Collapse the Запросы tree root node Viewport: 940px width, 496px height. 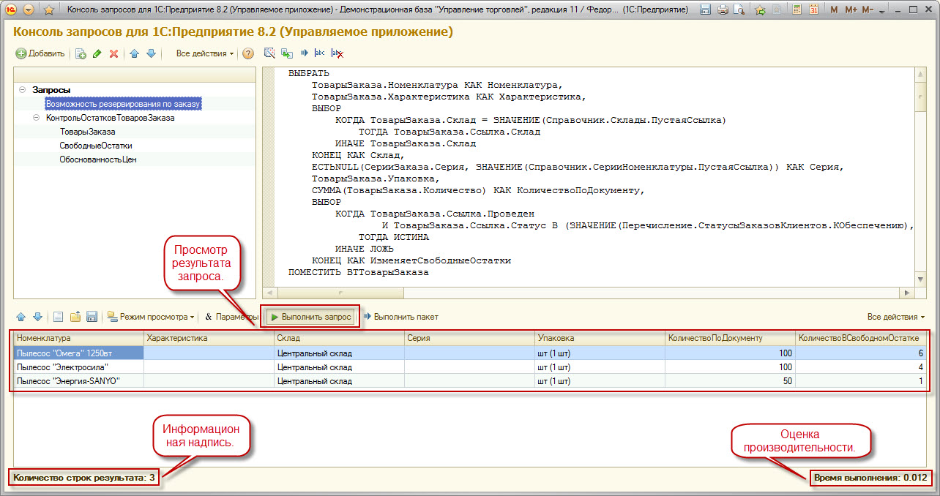click(23, 90)
